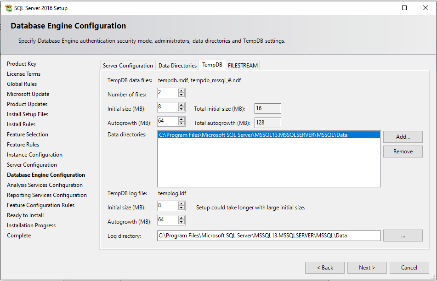The width and height of the screenshot is (437, 281).
Task: Maximize the SQL Server 2016 Setup window
Action: pos(404,8)
